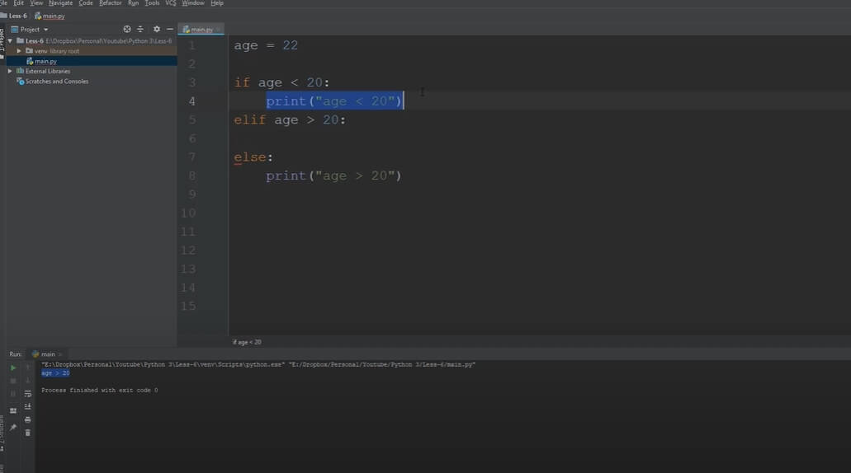Toggle scroll-to-end icon in Run console

click(28, 407)
